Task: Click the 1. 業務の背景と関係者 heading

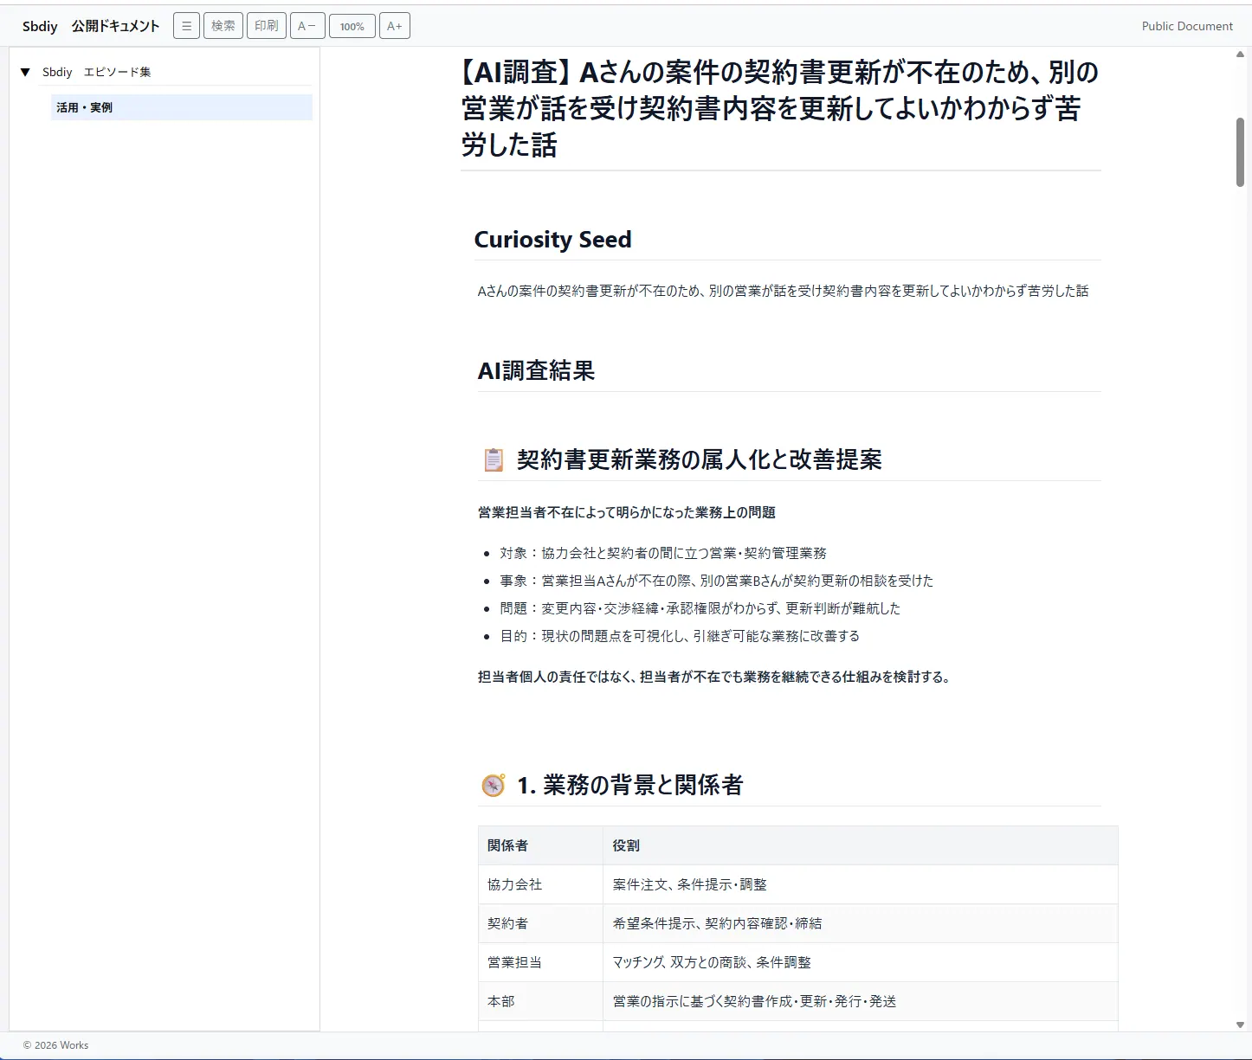Action: (x=630, y=785)
